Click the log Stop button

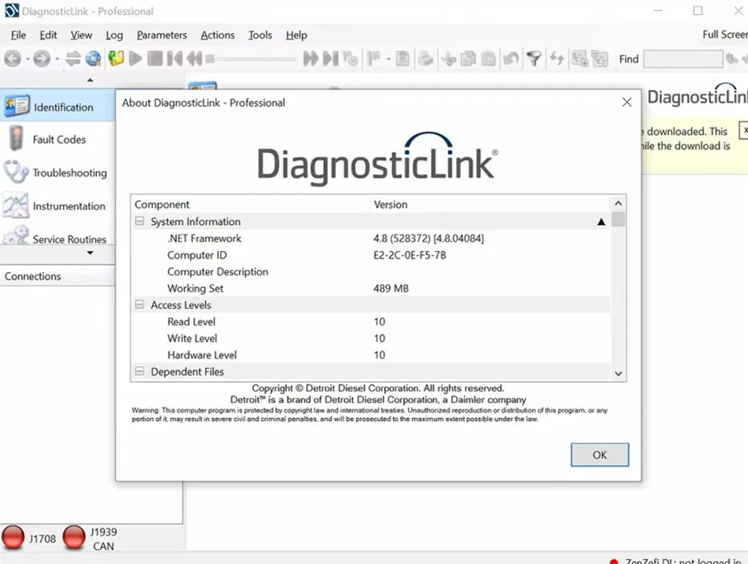coord(155,59)
